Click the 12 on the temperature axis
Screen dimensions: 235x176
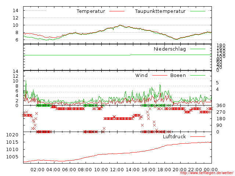coord(15,18)
